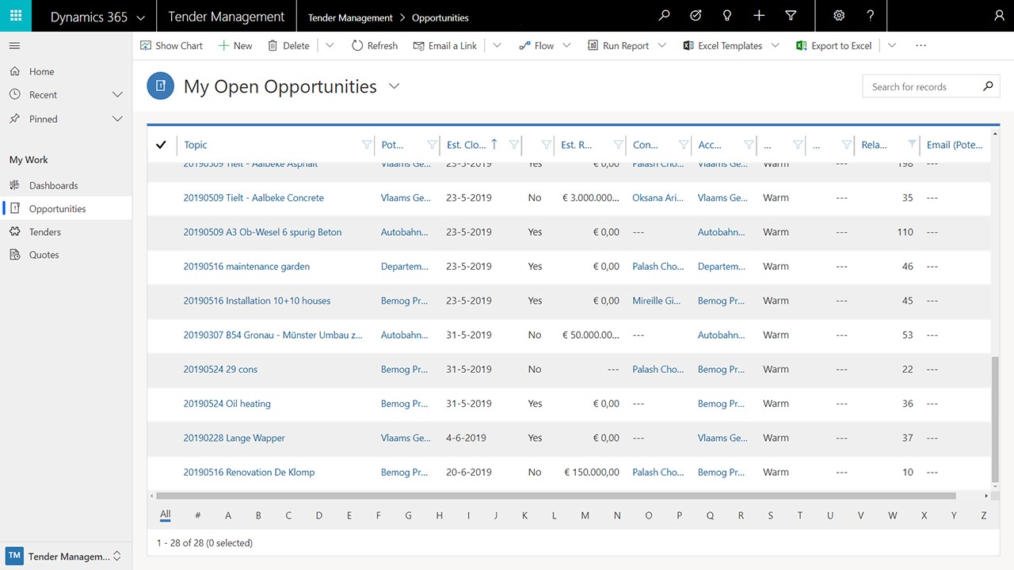
Task: Filter records by letter M
Action: [x=585, y=515]
